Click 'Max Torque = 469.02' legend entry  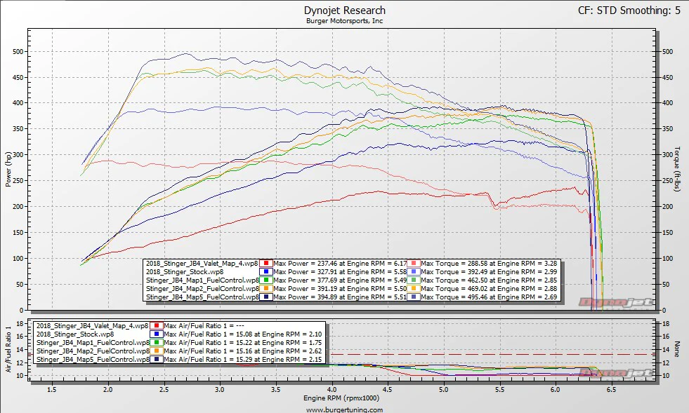point(489,288)
